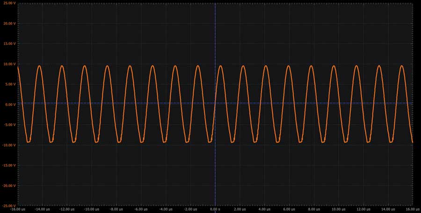Select the -10.00 V voltage label
The image size is (421, 213).
[x=8, y=145]
